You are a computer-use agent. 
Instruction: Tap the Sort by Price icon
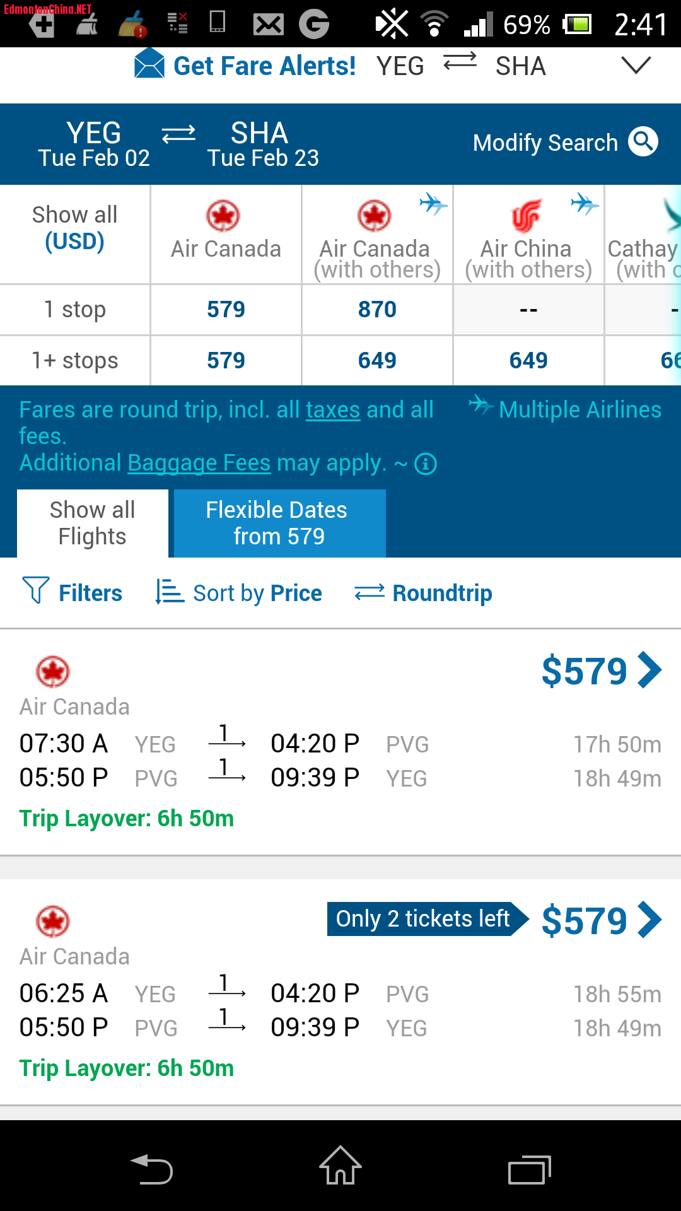pos(170,592)
